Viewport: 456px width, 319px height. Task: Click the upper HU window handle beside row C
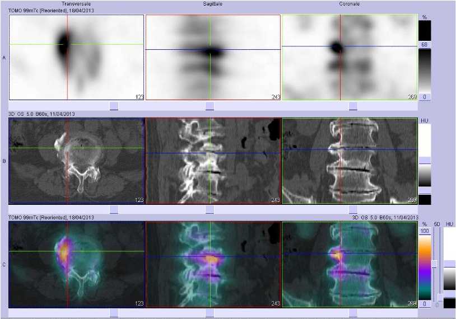pyautogui.click(x=449, y=264)
